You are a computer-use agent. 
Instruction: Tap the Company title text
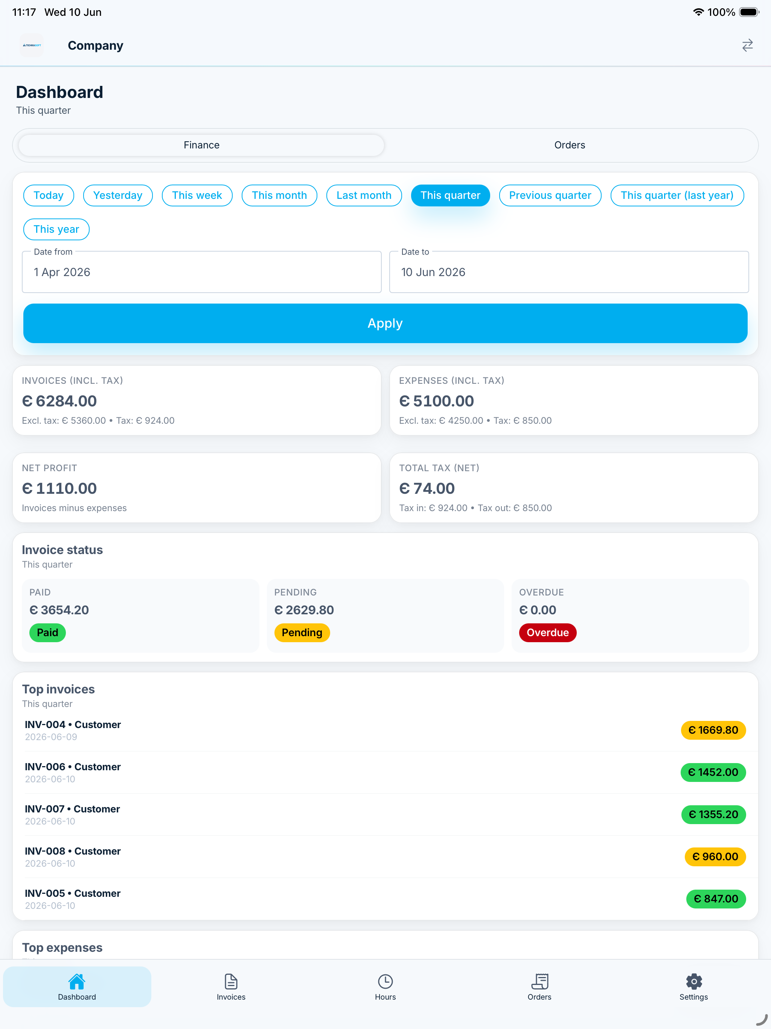coord(95,45)
